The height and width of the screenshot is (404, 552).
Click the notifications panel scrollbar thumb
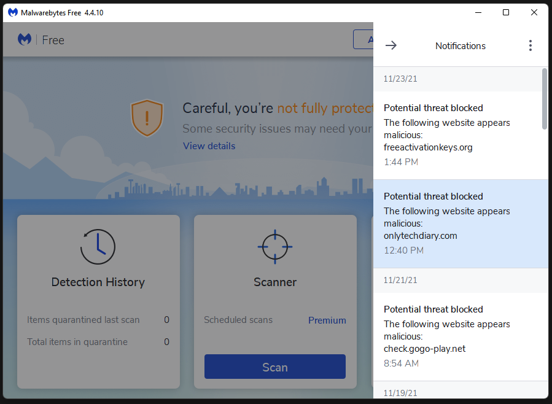click(x=544, y=99)
